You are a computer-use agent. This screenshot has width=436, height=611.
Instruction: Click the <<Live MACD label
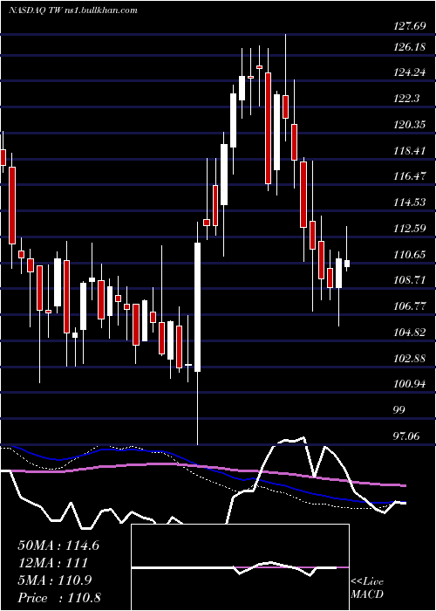(367, 587)
